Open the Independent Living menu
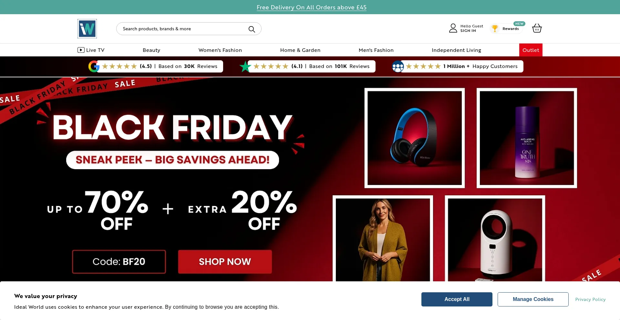This screenshot has height=320, width=620. click(456, 50)
